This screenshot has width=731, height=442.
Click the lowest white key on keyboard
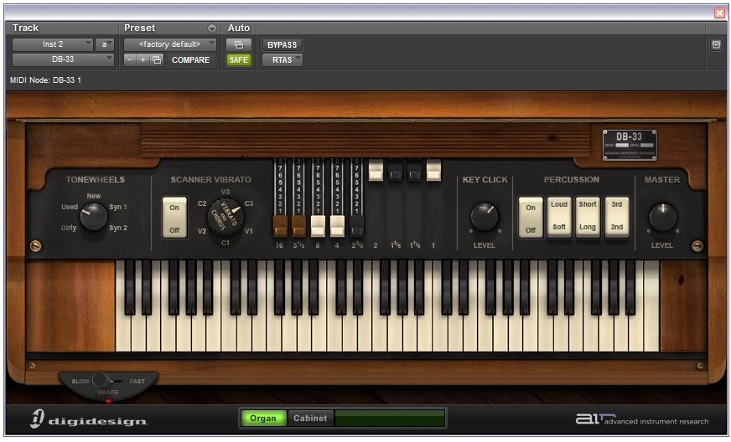[123, 333]
